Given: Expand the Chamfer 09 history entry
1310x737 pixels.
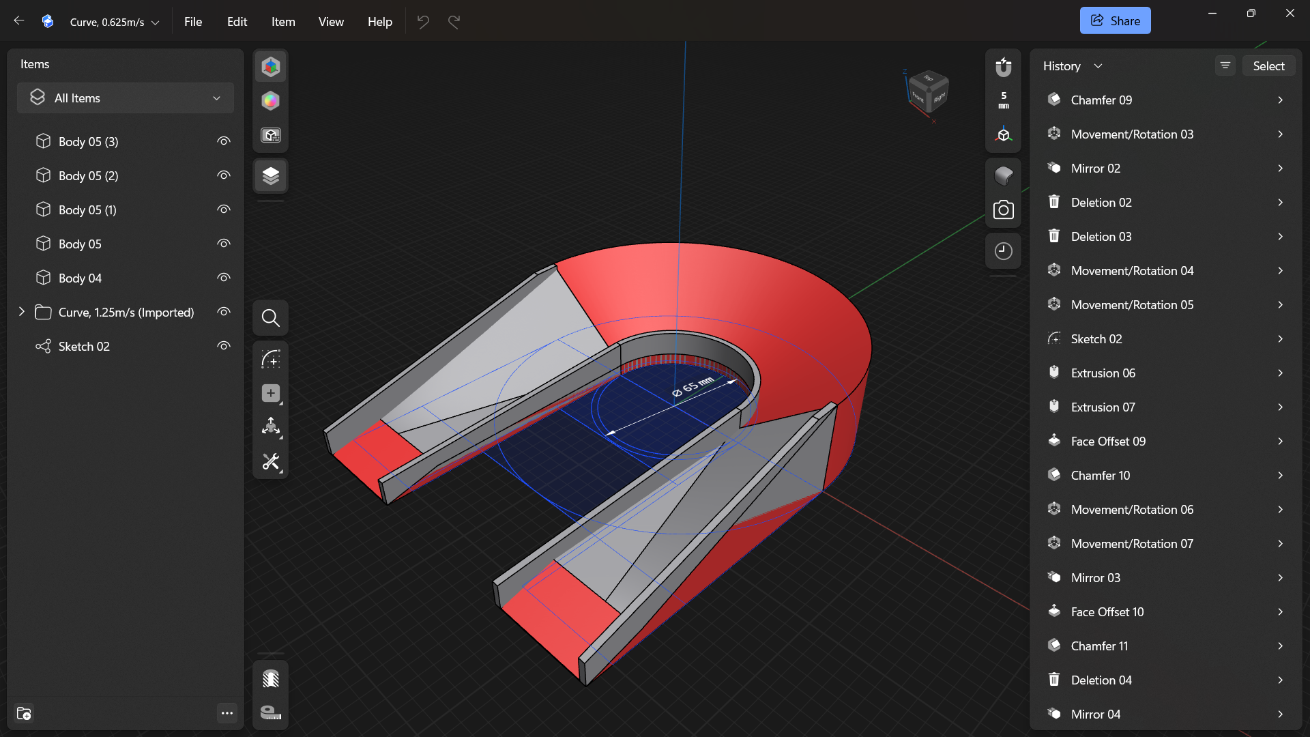Looking at the screenshot, I should coord(1280,100).
